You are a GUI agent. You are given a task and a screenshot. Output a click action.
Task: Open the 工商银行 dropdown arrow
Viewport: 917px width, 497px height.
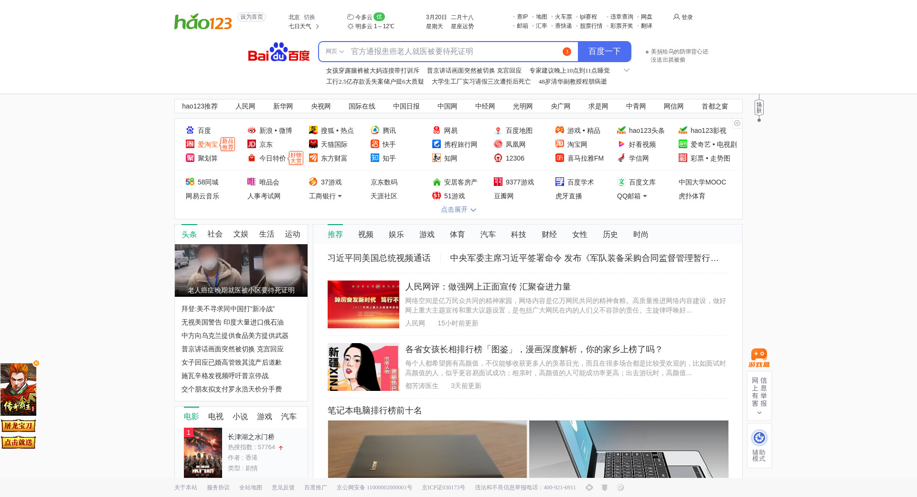(x=340, y=196)
